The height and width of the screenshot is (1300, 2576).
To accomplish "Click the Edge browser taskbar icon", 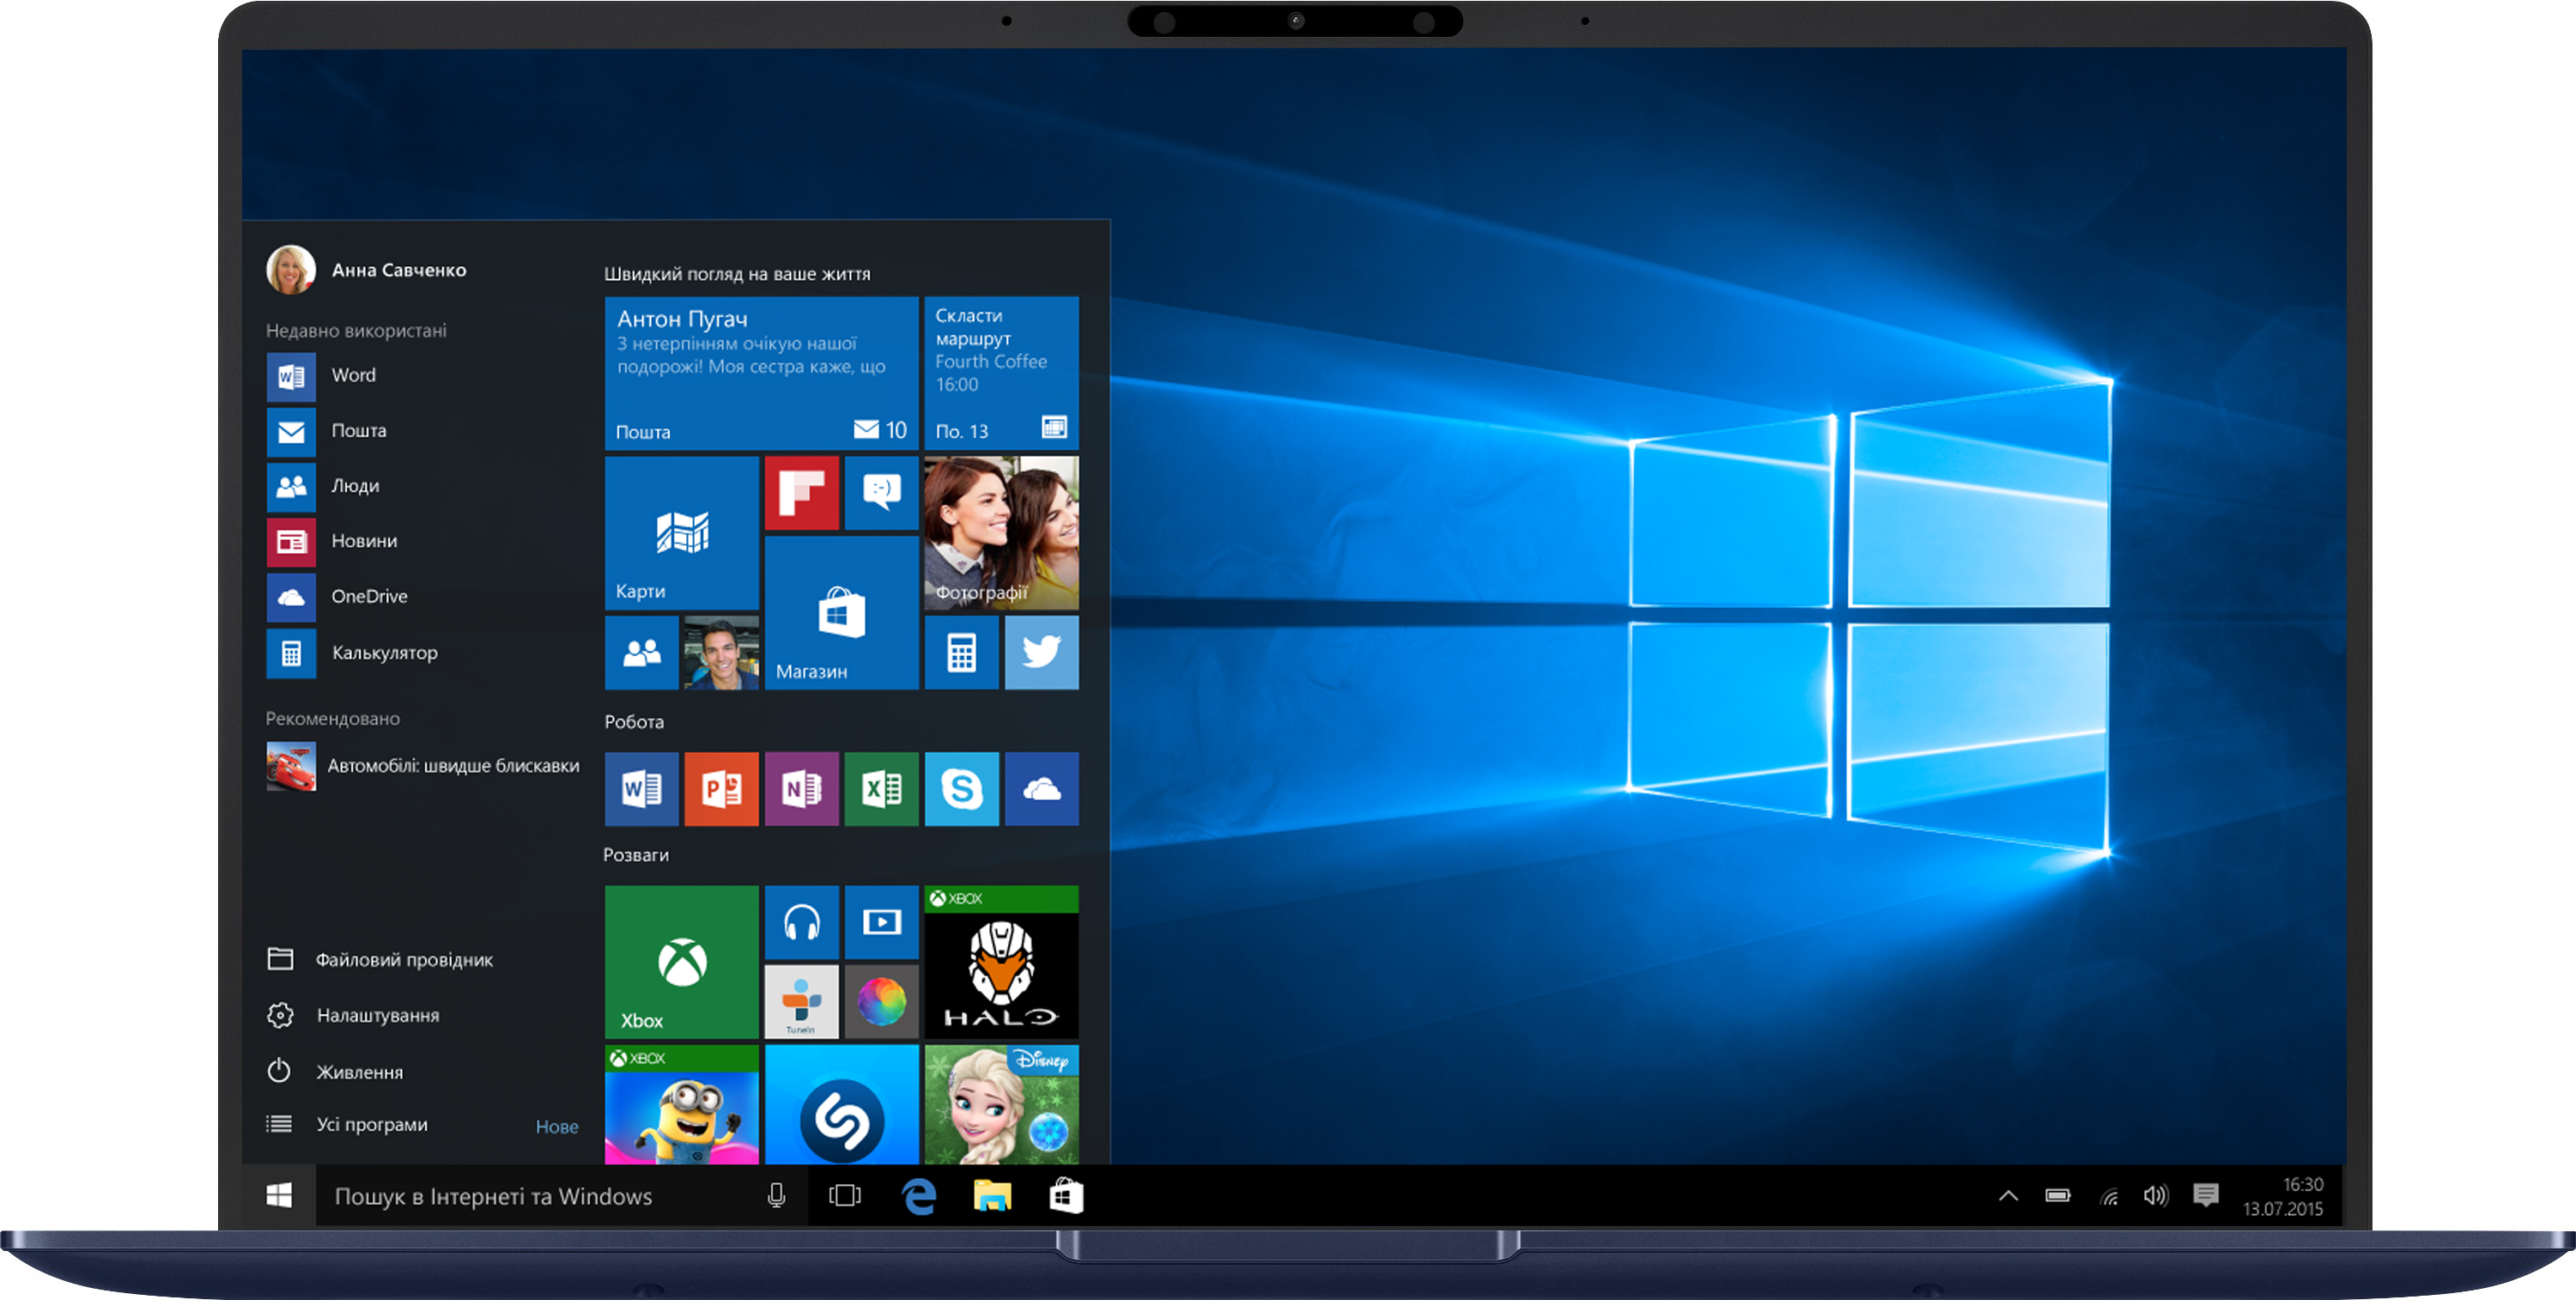I will click(x=919, y=1196).
